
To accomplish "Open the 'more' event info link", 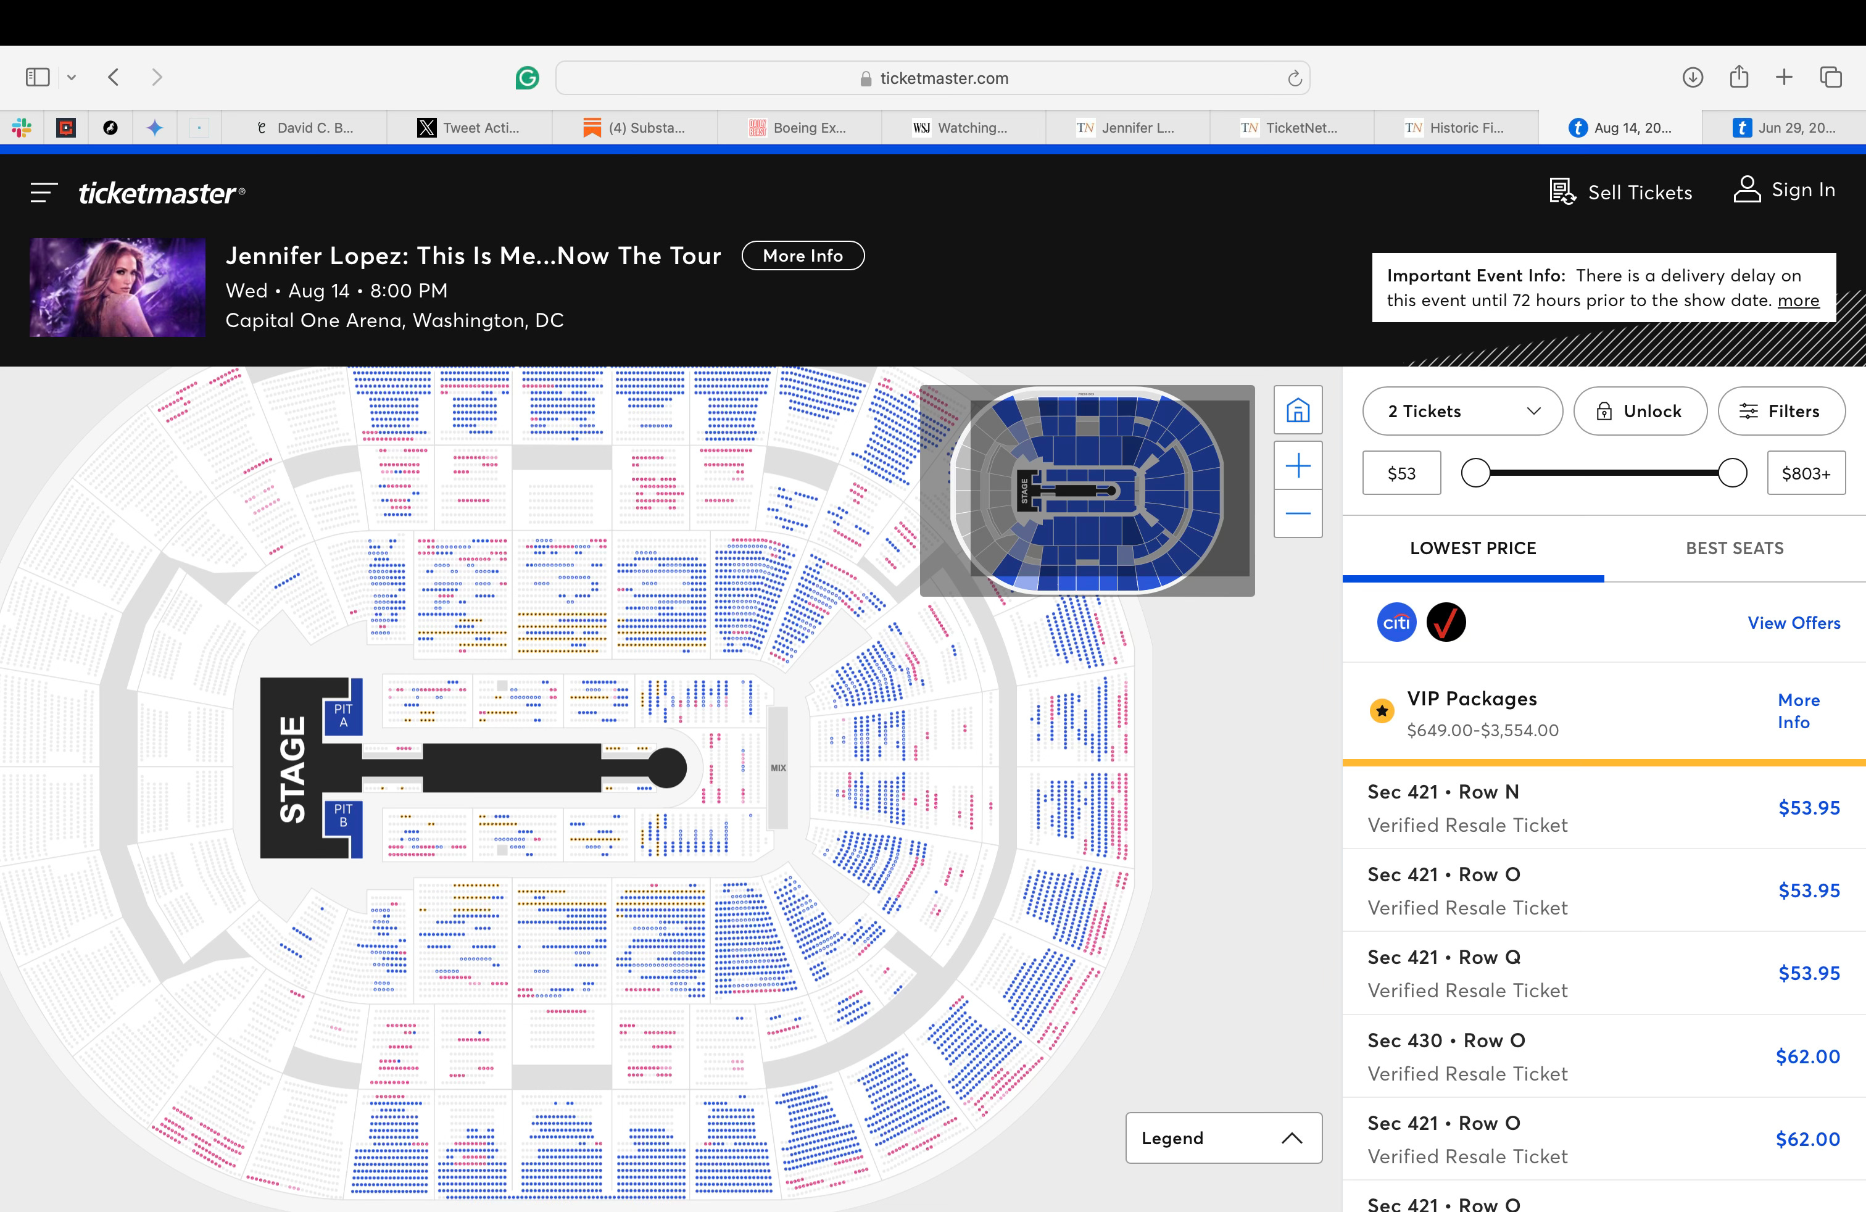I will click(x=1799, y=301).
